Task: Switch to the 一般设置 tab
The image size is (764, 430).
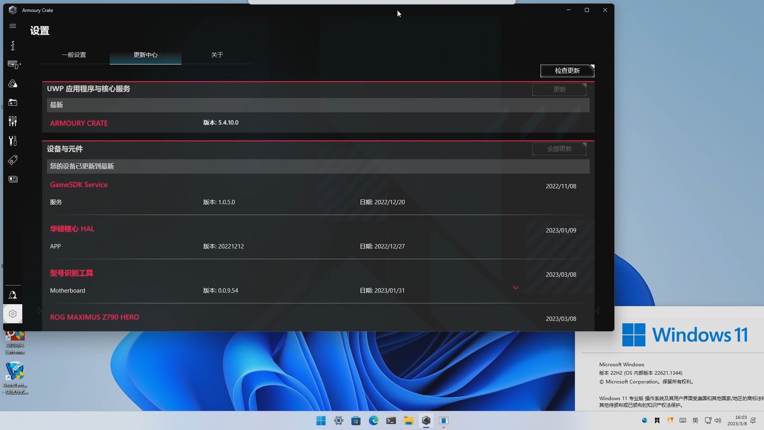Action: pyautogui.click(x=75, y=55)
